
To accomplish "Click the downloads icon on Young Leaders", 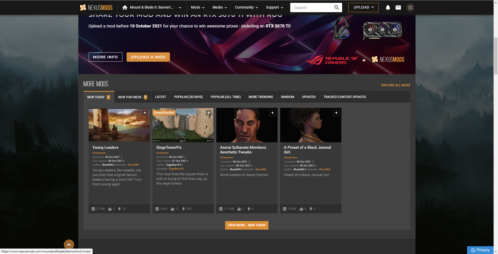I will [119, 209].
